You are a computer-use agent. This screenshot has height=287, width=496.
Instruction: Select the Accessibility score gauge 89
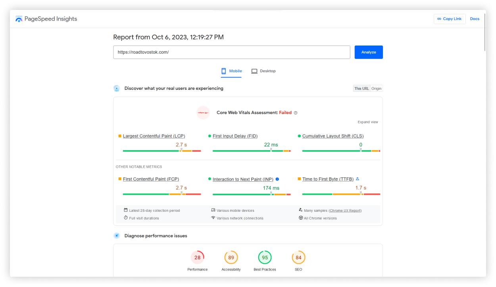[x=231, y=257]
